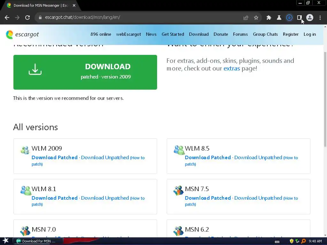Click the MSN 7.5 butterfly people icon
The width and height of the screenshot is (327, 245).
[x=179, y=190]
